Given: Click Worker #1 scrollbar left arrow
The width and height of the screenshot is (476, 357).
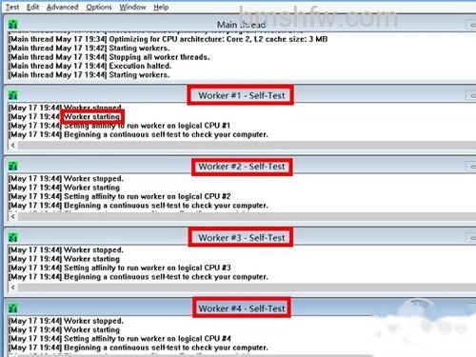Looking at the screenshot, I should (12, 146).
